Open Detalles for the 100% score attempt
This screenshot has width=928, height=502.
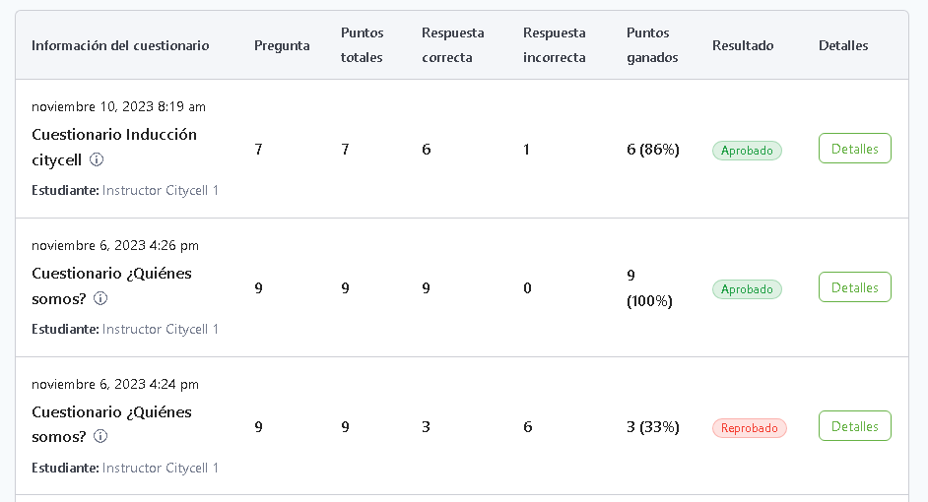click(854, 287)
